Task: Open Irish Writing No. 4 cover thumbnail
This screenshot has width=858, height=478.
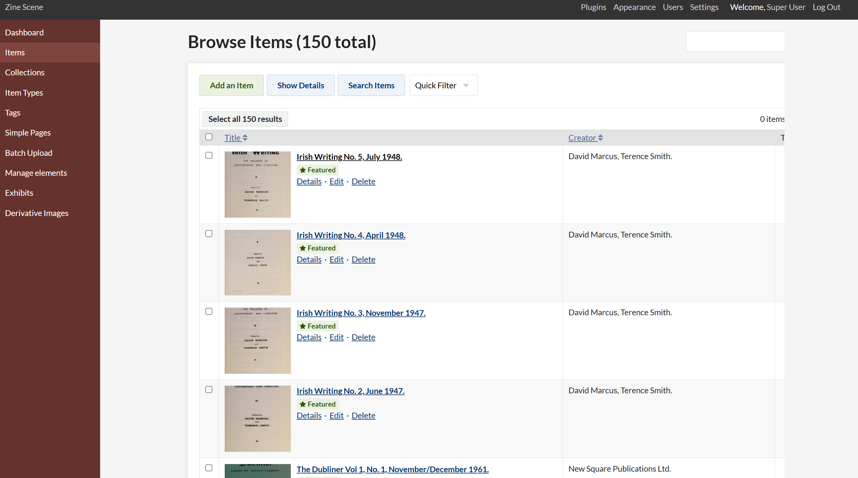Action: (x=257, y=263)
